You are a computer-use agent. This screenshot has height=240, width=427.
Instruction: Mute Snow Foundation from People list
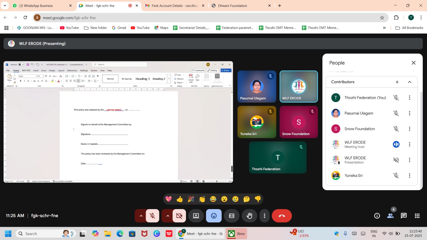point(396,129)
